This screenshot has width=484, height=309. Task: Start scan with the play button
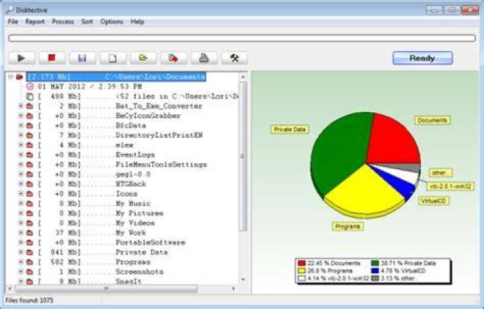[22, 58]
